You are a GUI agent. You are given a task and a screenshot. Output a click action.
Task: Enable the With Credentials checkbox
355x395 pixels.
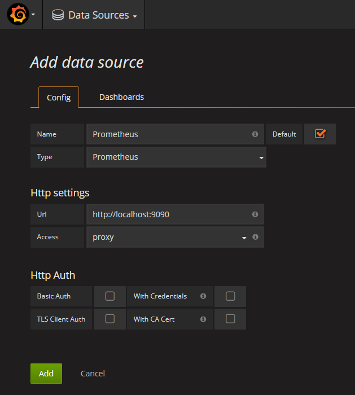(230, 296)
